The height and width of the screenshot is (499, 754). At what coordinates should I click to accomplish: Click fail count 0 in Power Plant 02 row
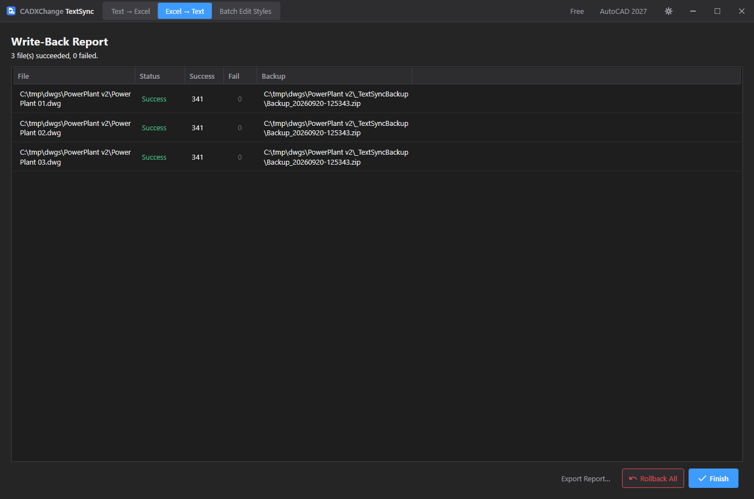(x=240, y=128)
